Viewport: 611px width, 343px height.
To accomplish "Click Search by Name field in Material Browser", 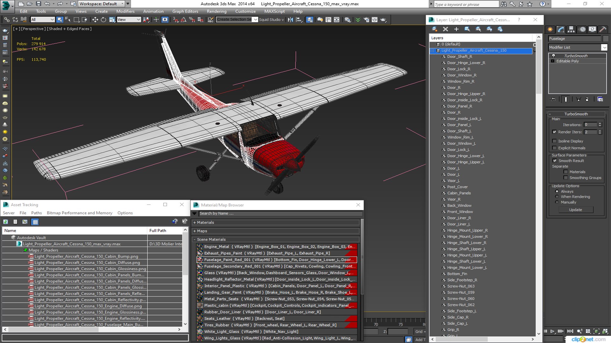I will coord(280,214).
